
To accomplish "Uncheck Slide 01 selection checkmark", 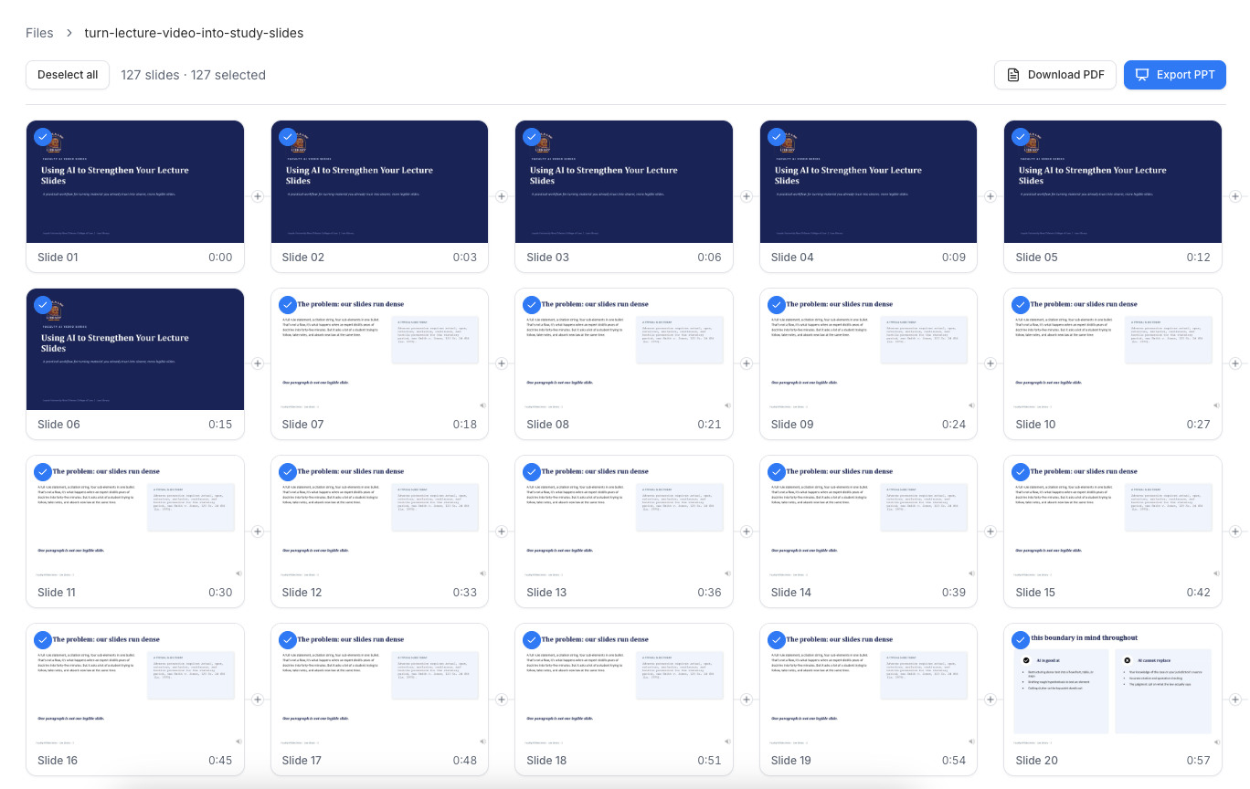I will [43, 137].
